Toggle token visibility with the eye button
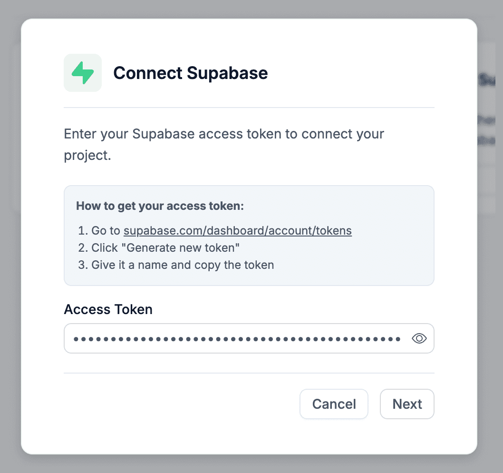 point(419,338)
